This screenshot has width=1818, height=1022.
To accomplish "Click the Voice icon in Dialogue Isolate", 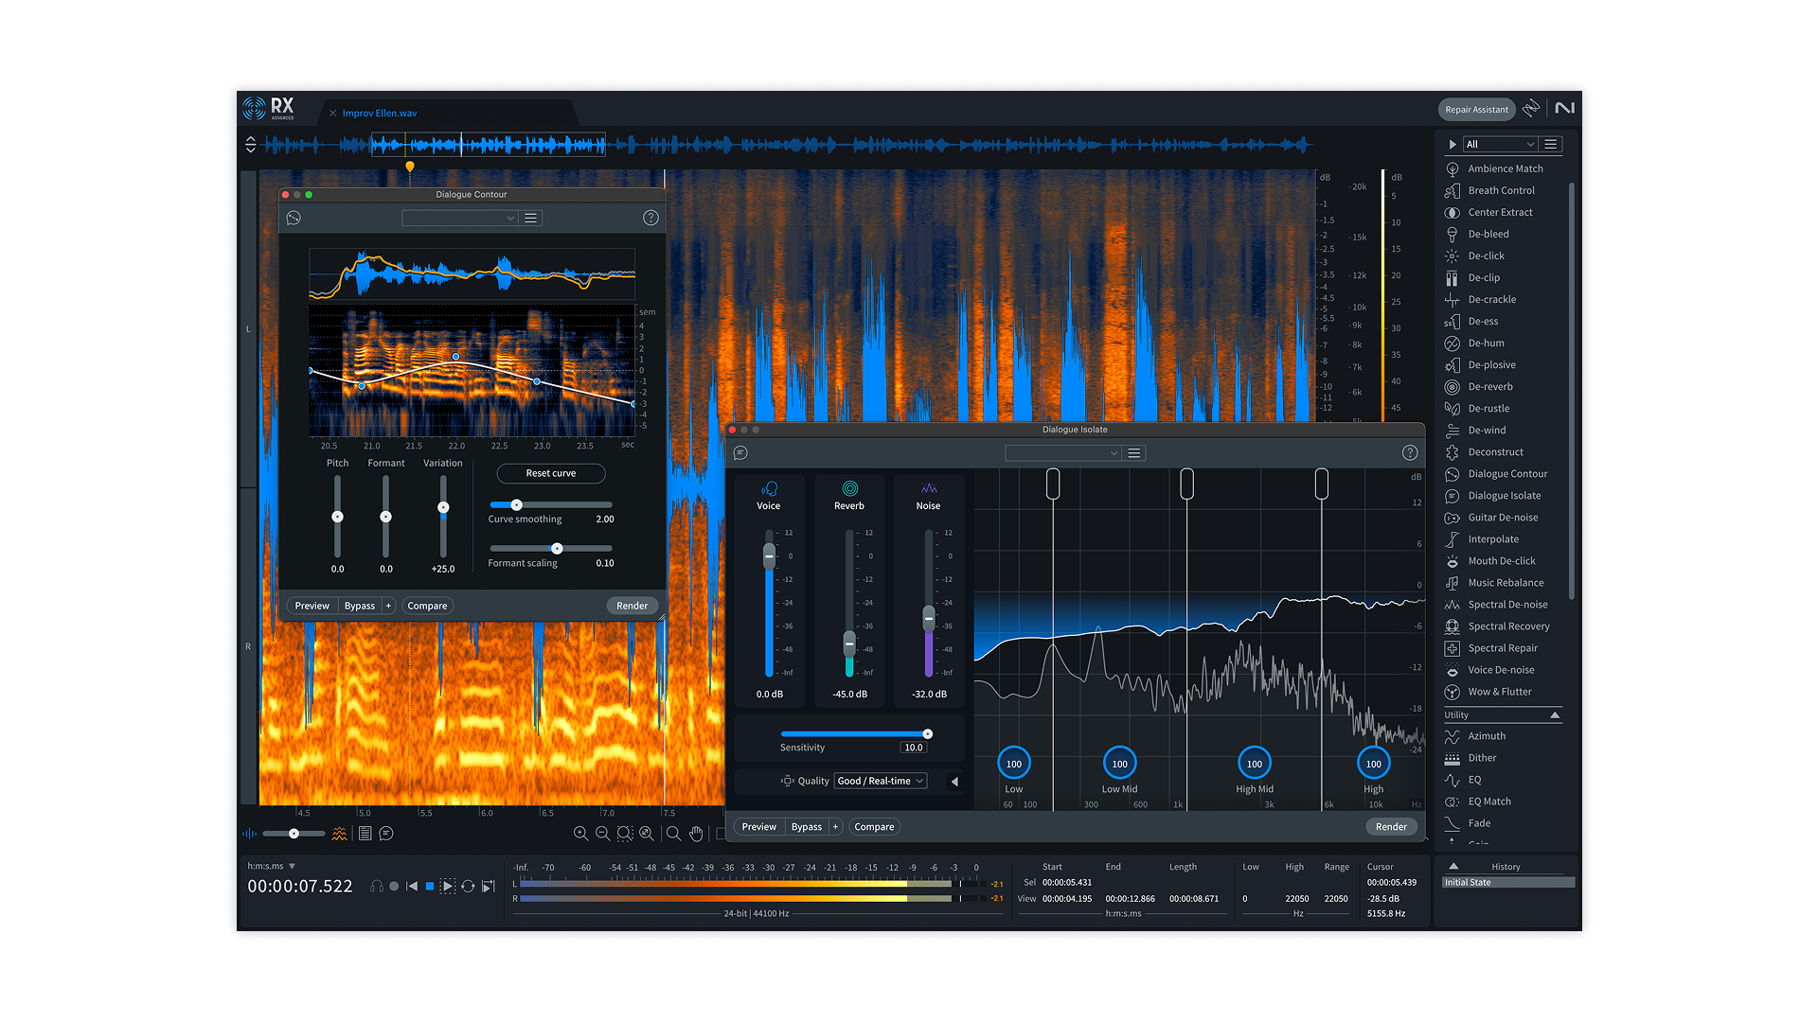I will 769,489.
